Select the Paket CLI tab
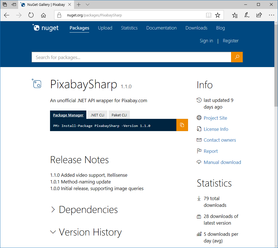278x248 pixels. click(119, 115)
